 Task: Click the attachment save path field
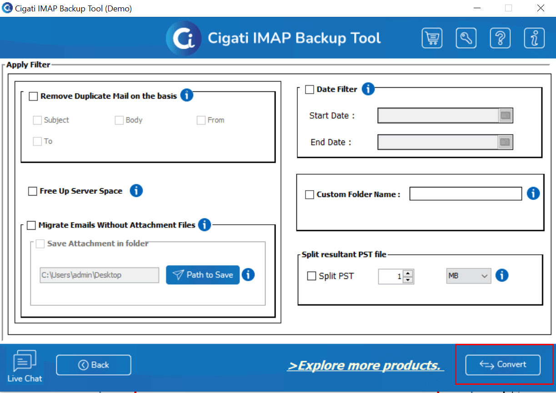100,275
